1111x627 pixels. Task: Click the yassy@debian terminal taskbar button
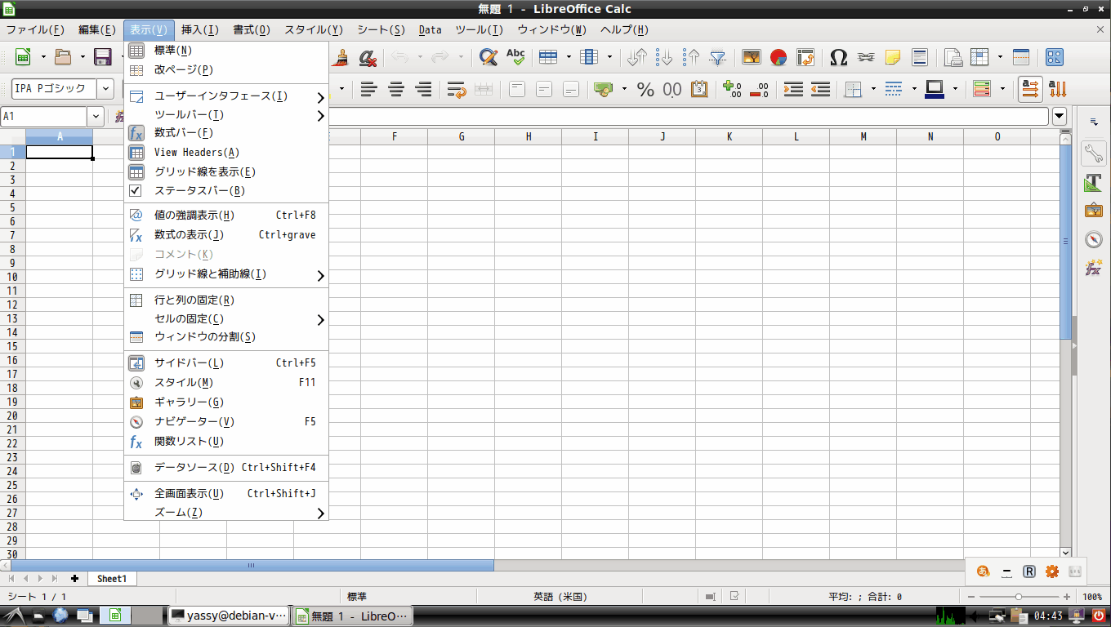click(x=228, y=616)
